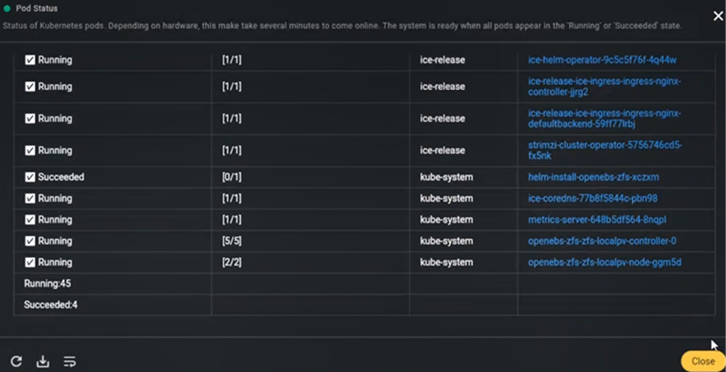Screen dimensions: 726x372
Task: Close the dialog with the X icon
Action: (718, 17)
